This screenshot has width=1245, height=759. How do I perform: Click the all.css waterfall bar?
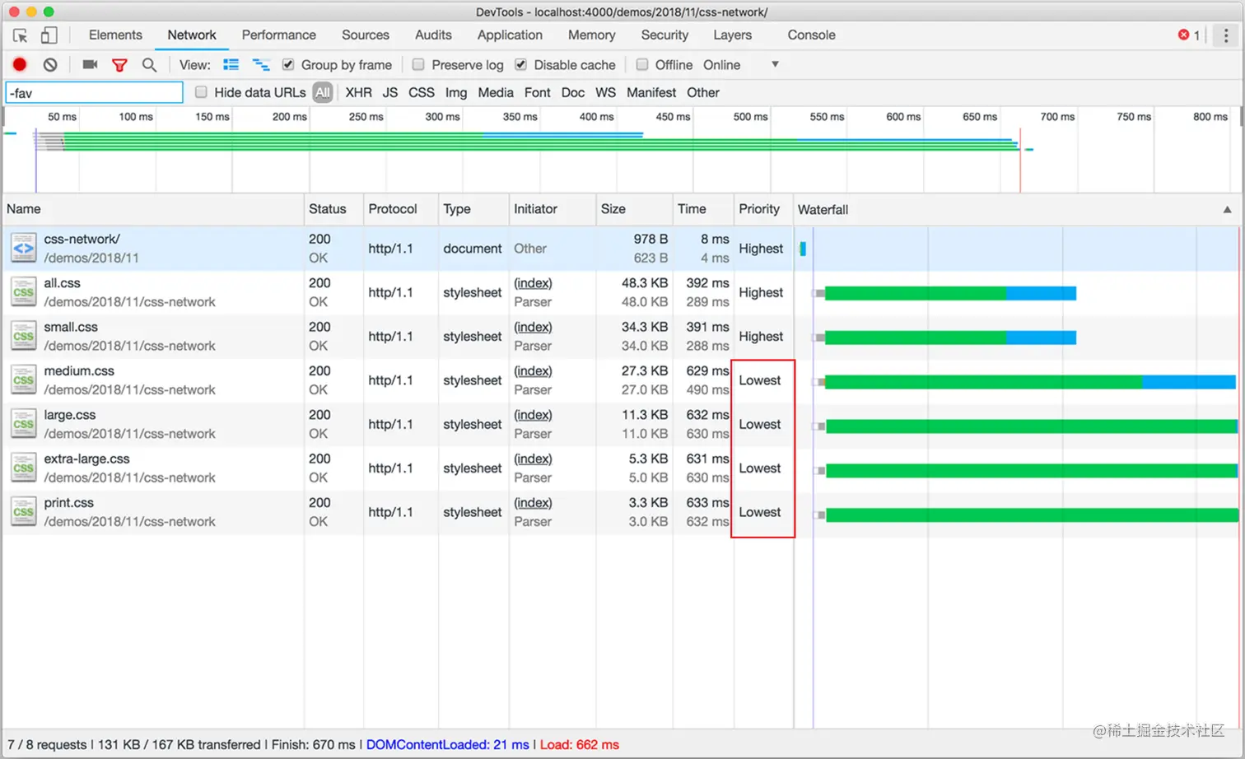click(x=945, y=293)
